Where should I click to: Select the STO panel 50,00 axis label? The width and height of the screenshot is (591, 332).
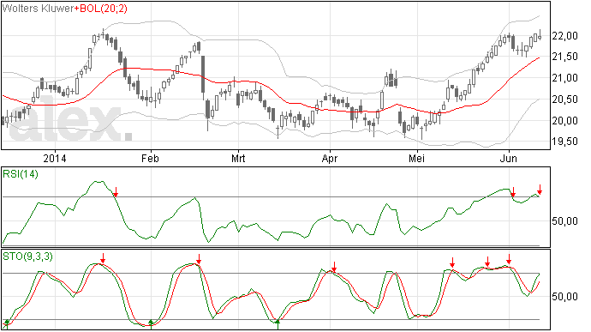tap(564, 297)
